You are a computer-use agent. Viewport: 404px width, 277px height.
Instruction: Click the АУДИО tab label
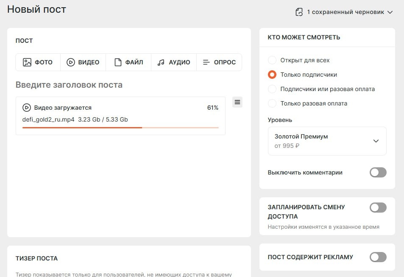(x=179, y=62)
